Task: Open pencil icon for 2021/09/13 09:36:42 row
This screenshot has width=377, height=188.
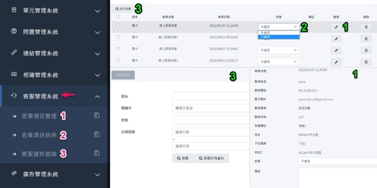Action: point(336,39)
